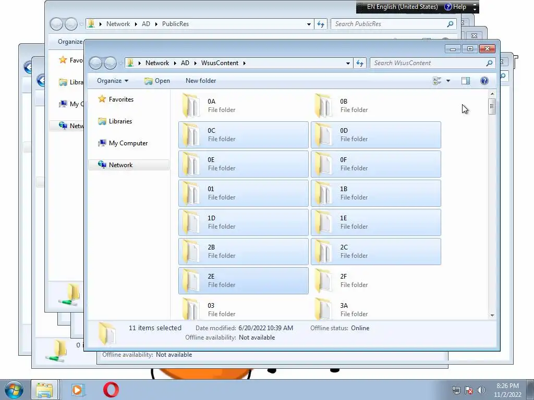Screen dimensions: 534x400
Task: Select the 2F folder icon
Action: (x=323, y=281)
